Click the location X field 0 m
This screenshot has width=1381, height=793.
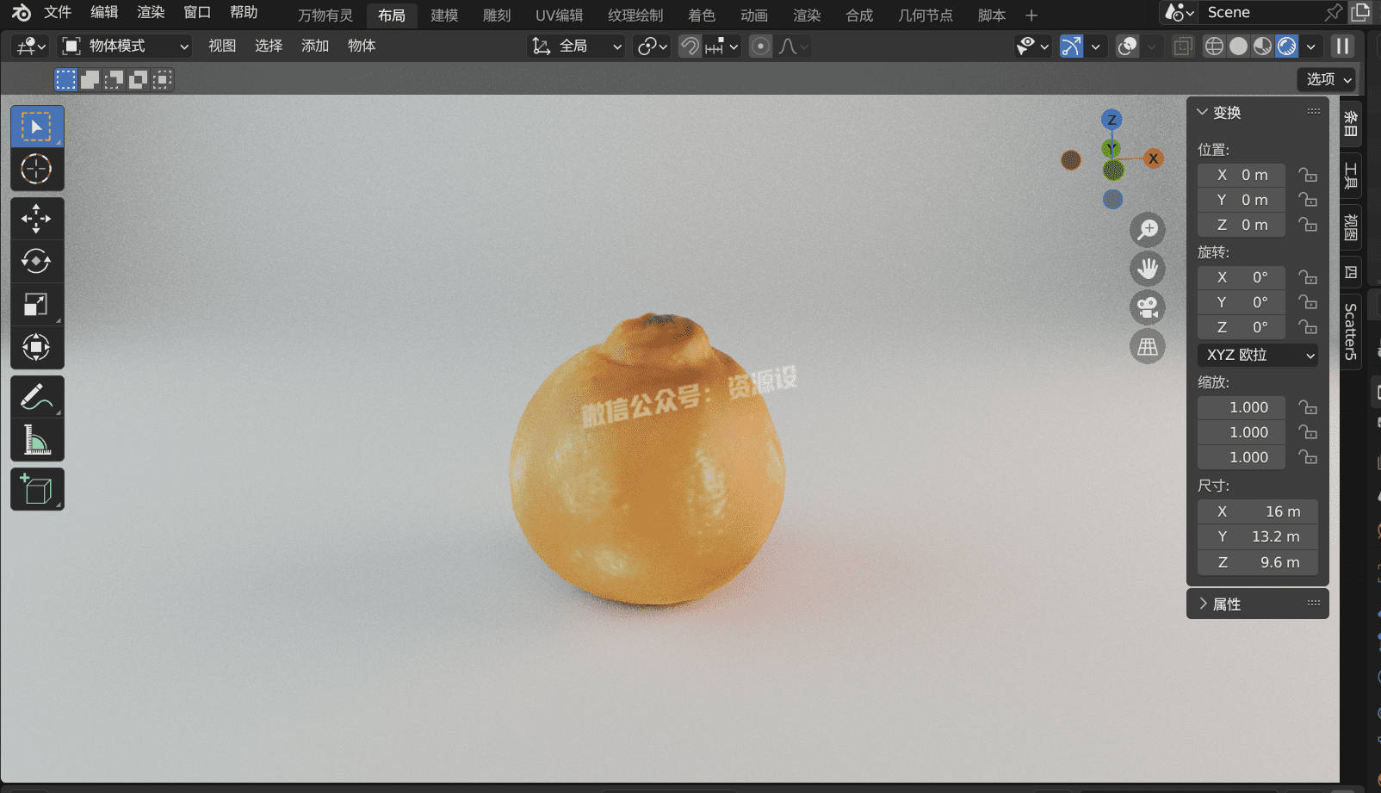coord(1242,175)
